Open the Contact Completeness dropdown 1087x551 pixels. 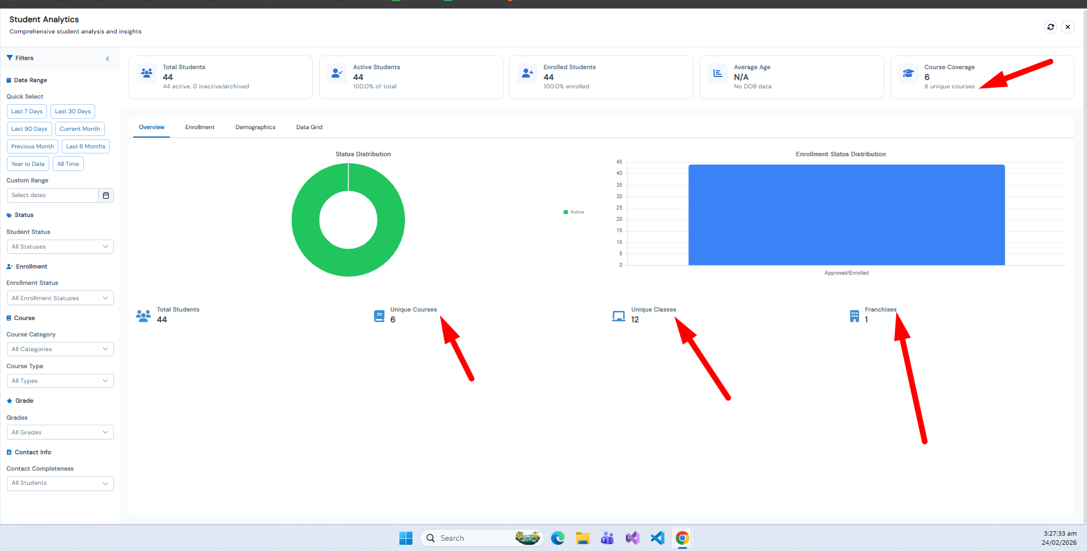tap(60, 484)
